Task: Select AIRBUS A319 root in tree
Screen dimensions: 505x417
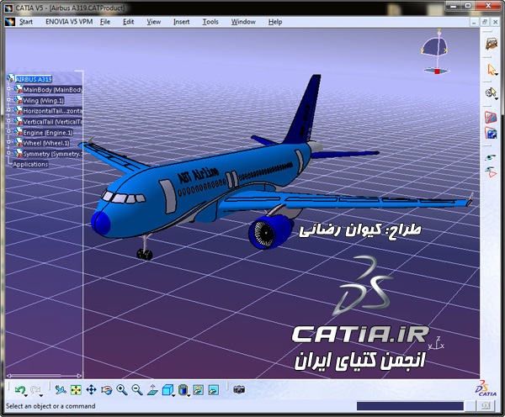Action: [x=34, y=79]
